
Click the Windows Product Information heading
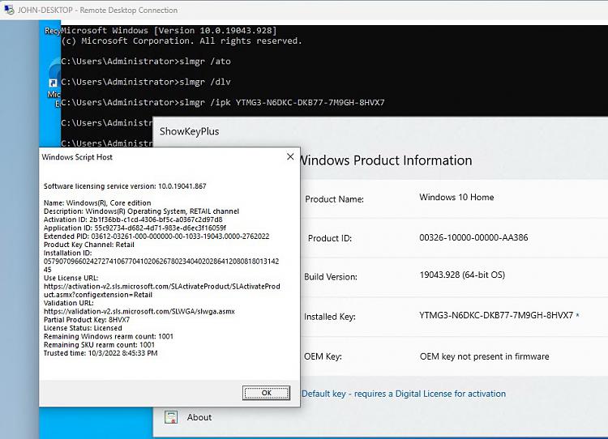pyautogui.click(x=386, y=160)
